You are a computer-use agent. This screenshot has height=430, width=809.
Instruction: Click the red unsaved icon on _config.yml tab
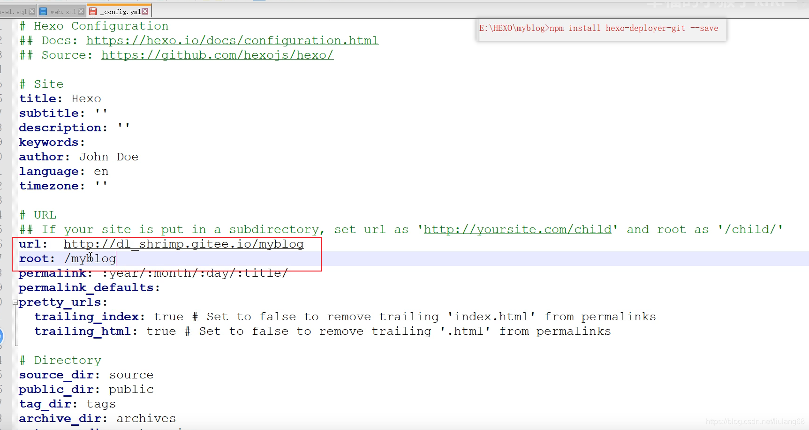[x=93, y=11]
